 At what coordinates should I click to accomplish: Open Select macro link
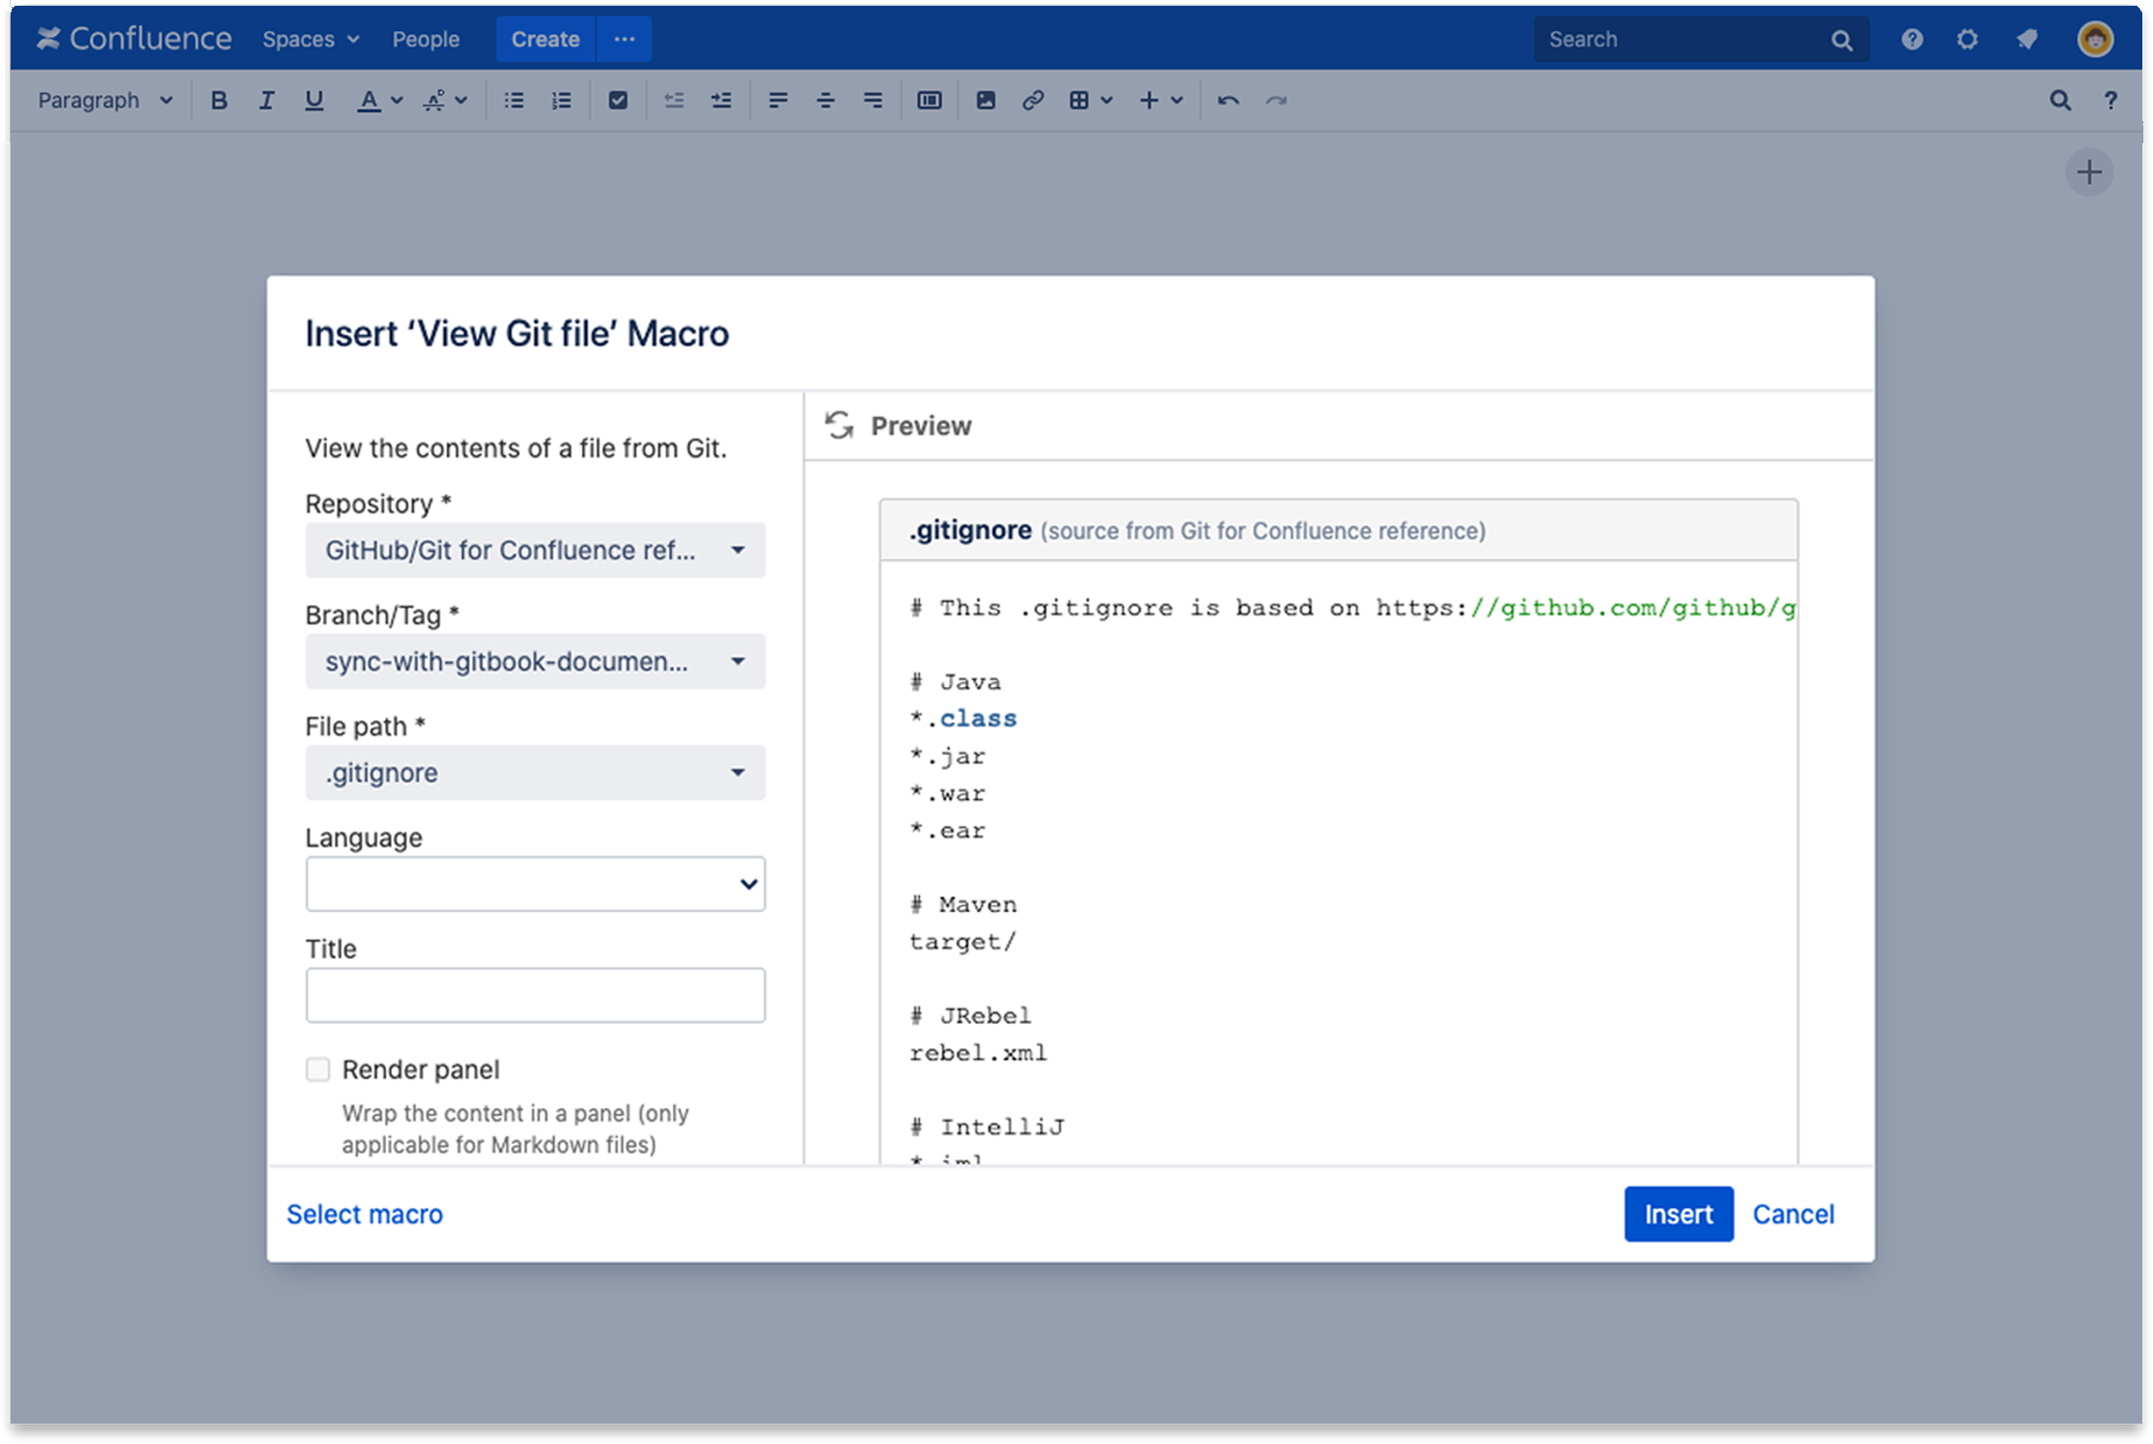[x=364, y=1214]
